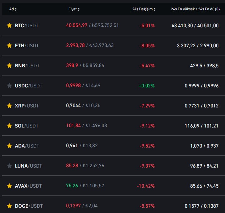The width and height of the screenshot is (225, 213).
Task: Open the BNB/USDT trading pair
Action: point(27,66)
